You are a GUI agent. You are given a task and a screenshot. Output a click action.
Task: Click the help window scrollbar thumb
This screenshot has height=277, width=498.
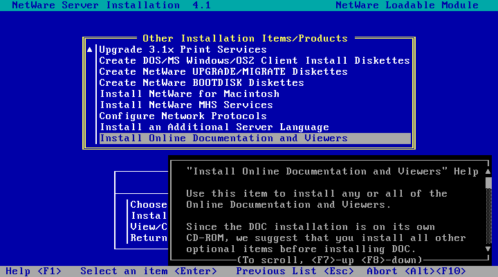(488, 183)
